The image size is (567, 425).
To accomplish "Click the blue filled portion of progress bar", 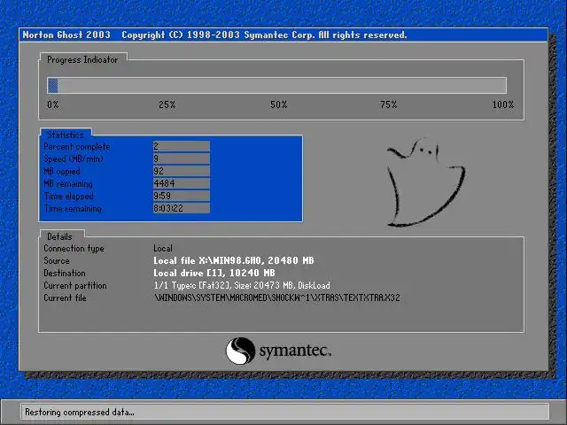I will pos(53,86).
